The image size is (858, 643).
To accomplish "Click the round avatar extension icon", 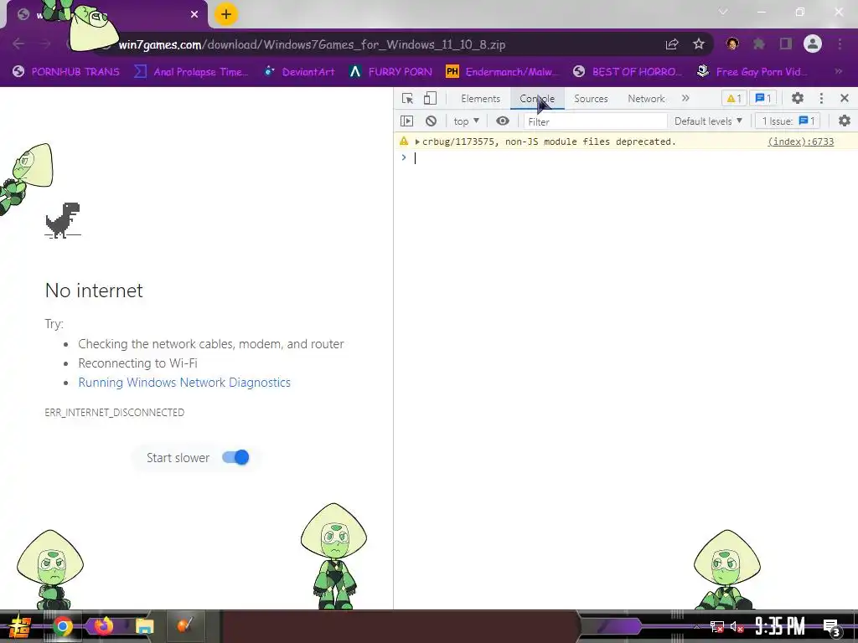I will (732, 44).
